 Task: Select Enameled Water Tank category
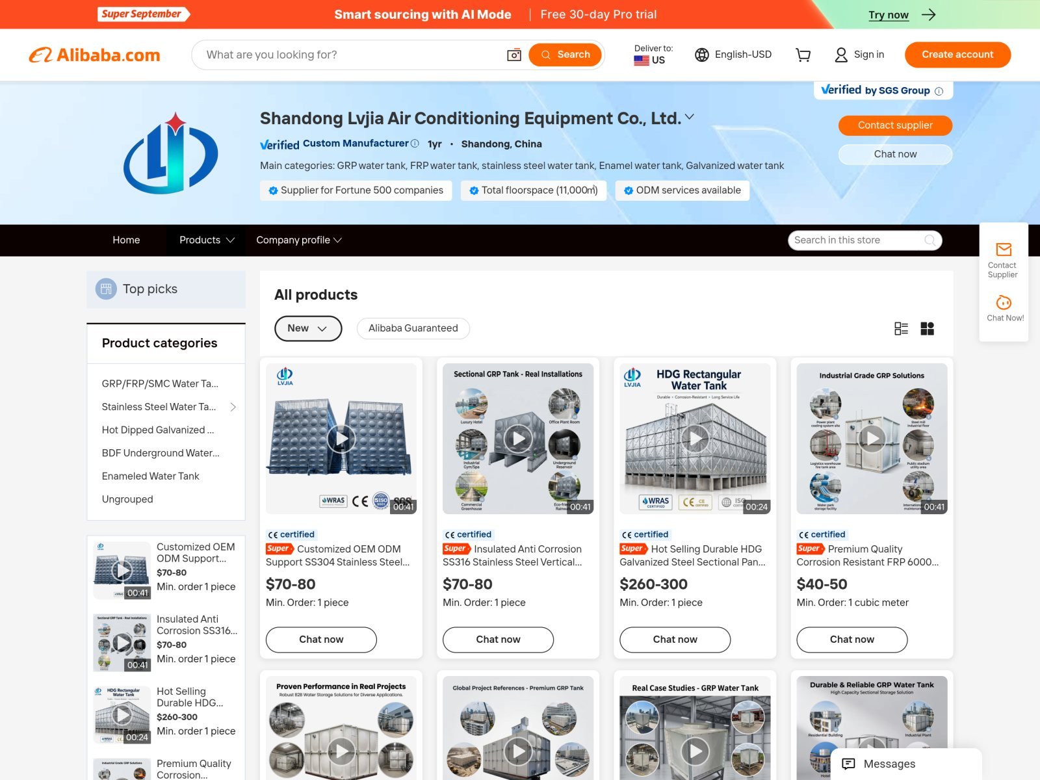click(151, 476)
